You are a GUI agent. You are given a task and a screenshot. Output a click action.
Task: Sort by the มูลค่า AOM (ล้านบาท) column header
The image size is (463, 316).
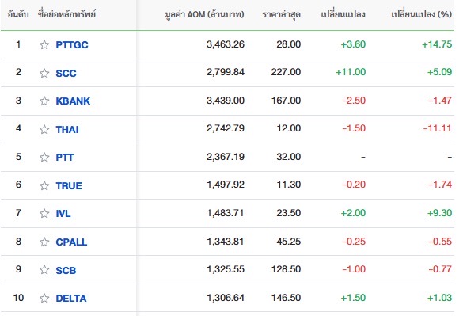tap(204, 14)
